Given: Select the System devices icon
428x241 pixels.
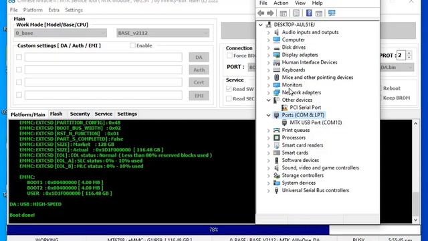Looking at the screenshot, I should tap(276, 183).
